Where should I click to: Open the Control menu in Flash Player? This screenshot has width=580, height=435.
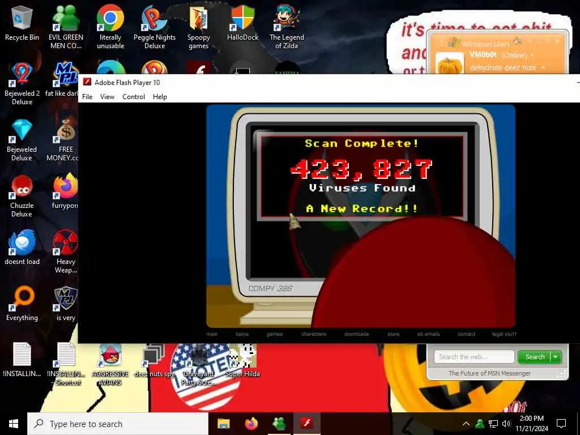(x=134, y=96)
